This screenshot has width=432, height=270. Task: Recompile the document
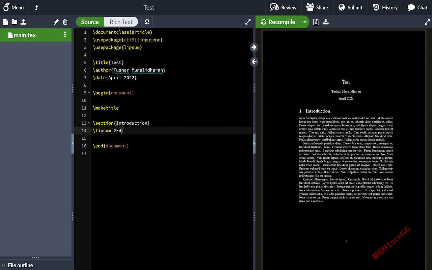click(x=278, y=22)
